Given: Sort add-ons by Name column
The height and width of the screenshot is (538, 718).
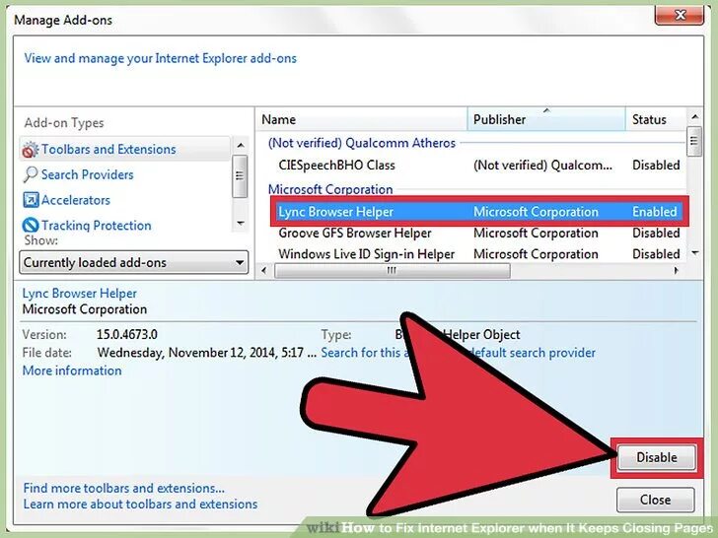Looking at the screenshot, I should click(x=362, y=119).
